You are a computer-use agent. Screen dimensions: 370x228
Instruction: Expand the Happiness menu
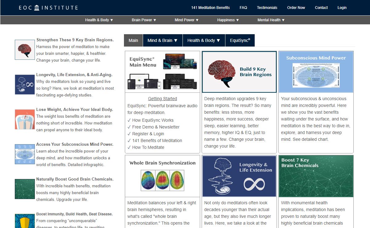(x=228, y=20)
